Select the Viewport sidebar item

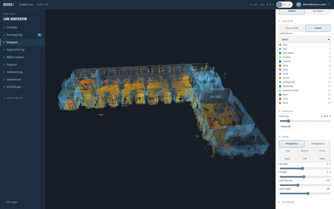[x=23, y=42]
